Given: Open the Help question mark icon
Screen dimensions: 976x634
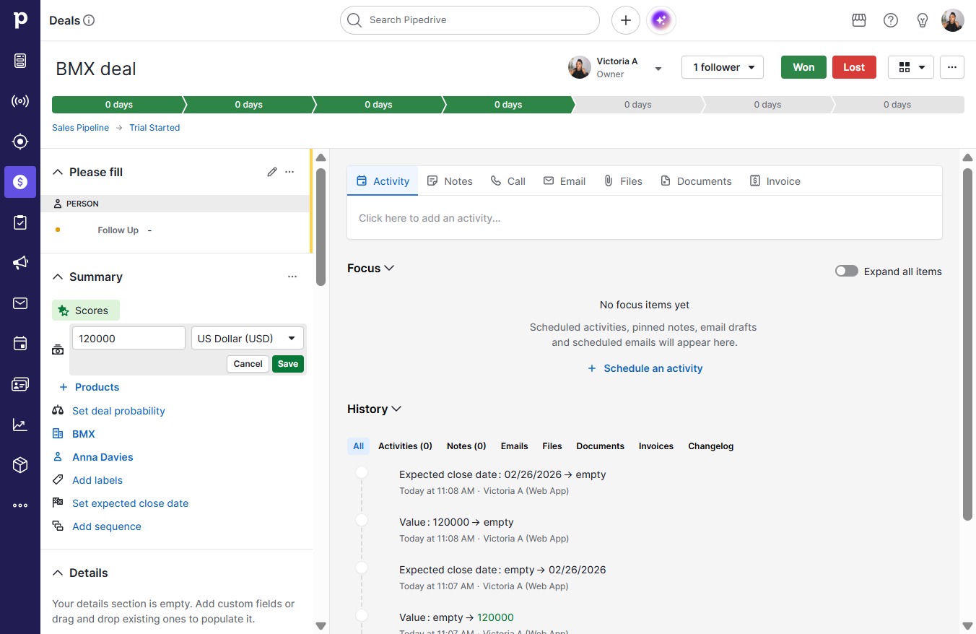Looking at the screenshot, I should (x=891, y=20).
